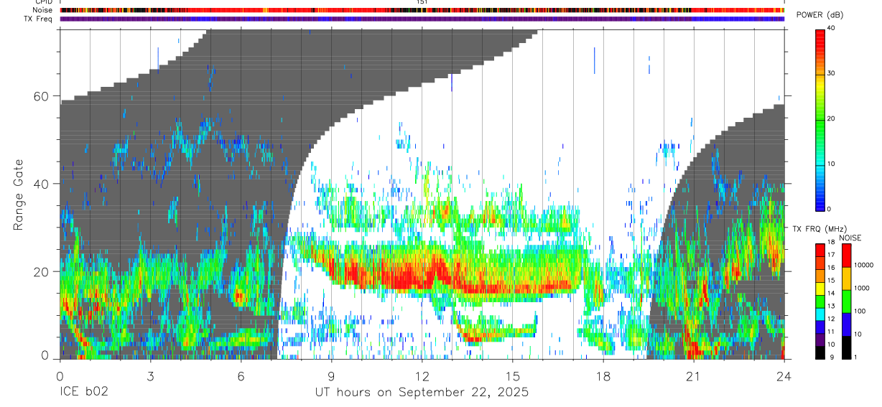
Task: Click the Noise label at top left
Action: [43, 10]
